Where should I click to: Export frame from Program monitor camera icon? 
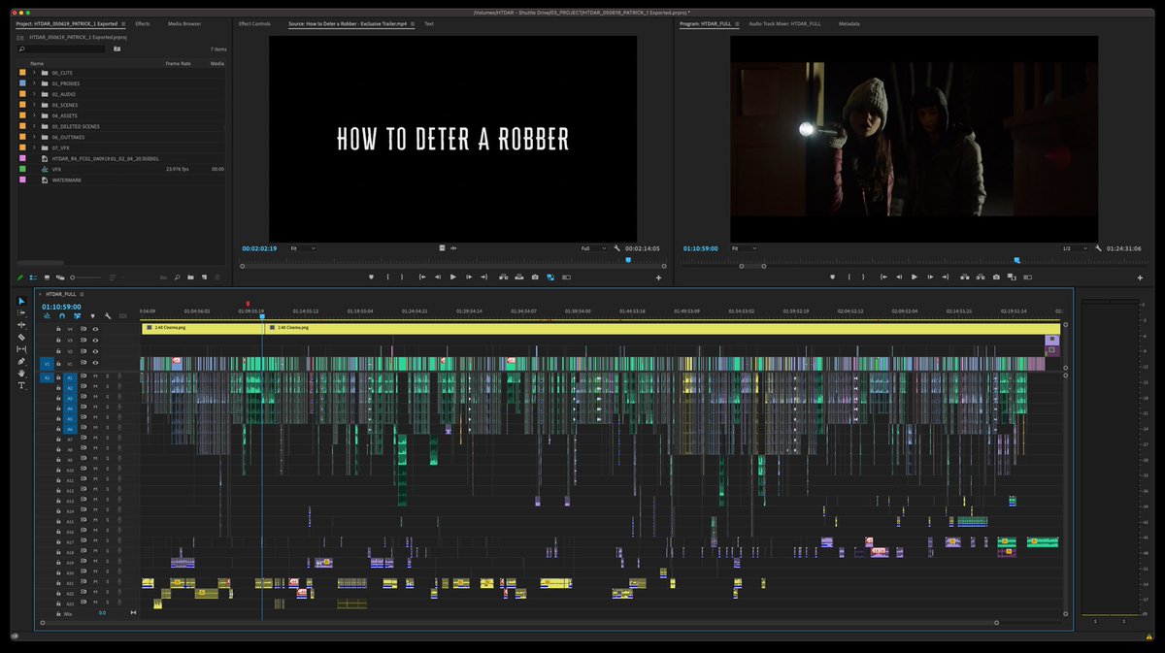click(996, 277)
